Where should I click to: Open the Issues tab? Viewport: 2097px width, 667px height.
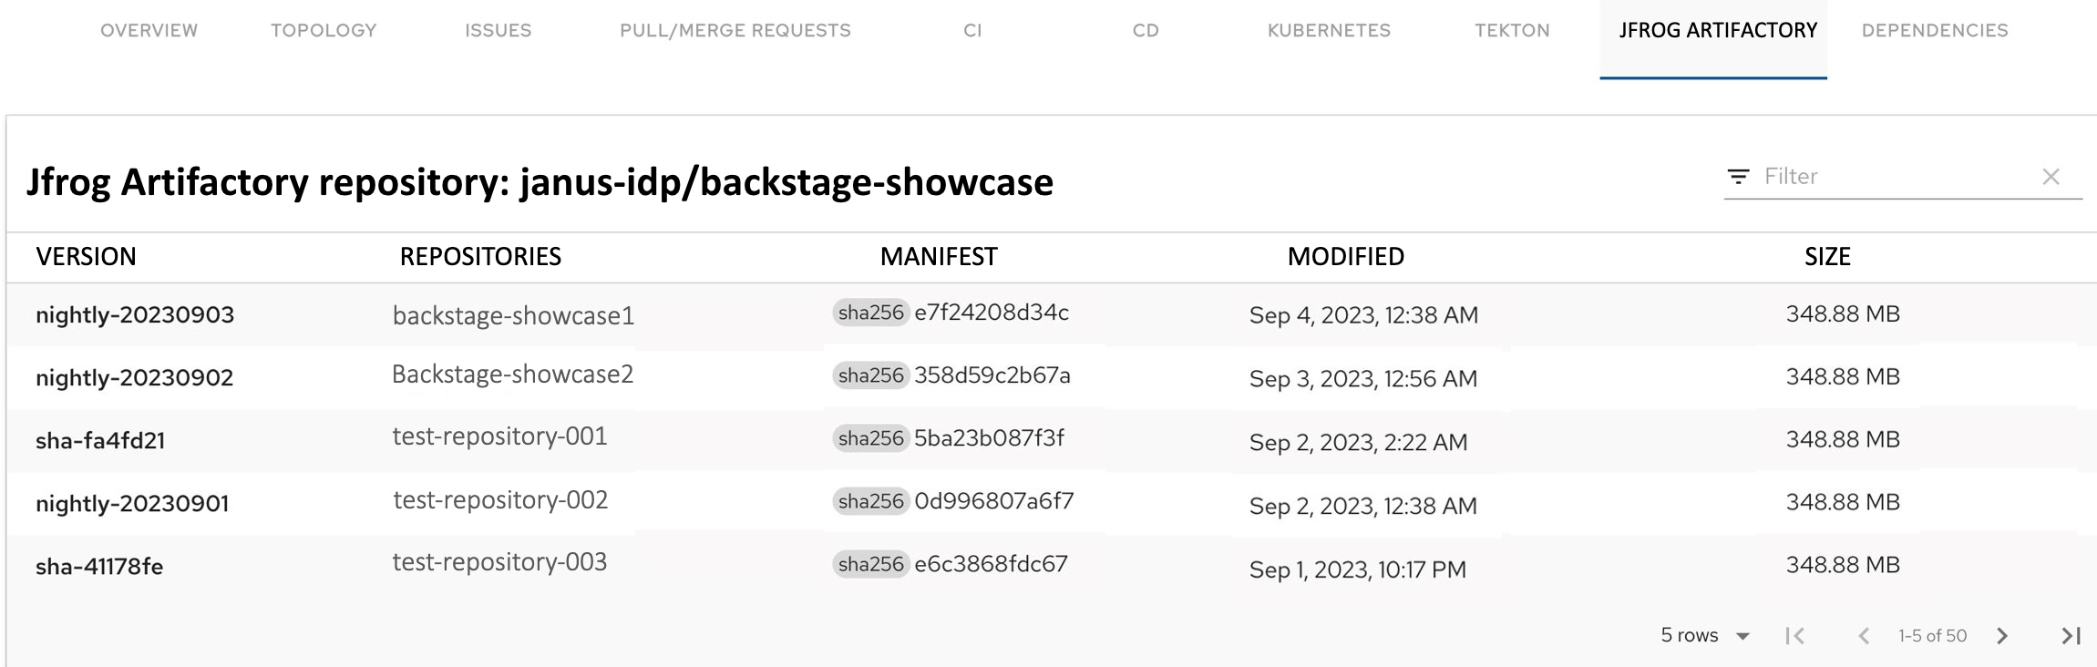[x=498, y=31]
